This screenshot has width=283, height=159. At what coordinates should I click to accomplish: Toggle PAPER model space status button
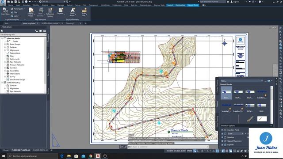190,151
